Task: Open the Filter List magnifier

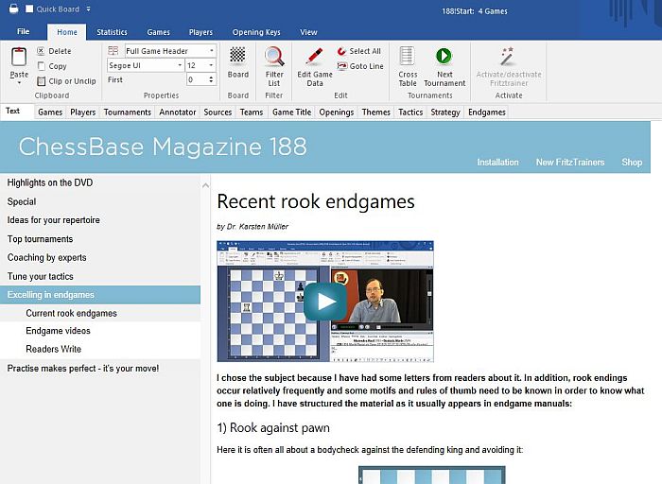Action: click(274, 57)
